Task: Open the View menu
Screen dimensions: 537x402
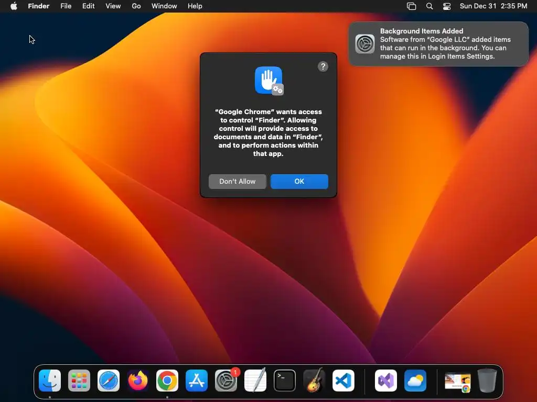Action: click(x=113, y=6)
